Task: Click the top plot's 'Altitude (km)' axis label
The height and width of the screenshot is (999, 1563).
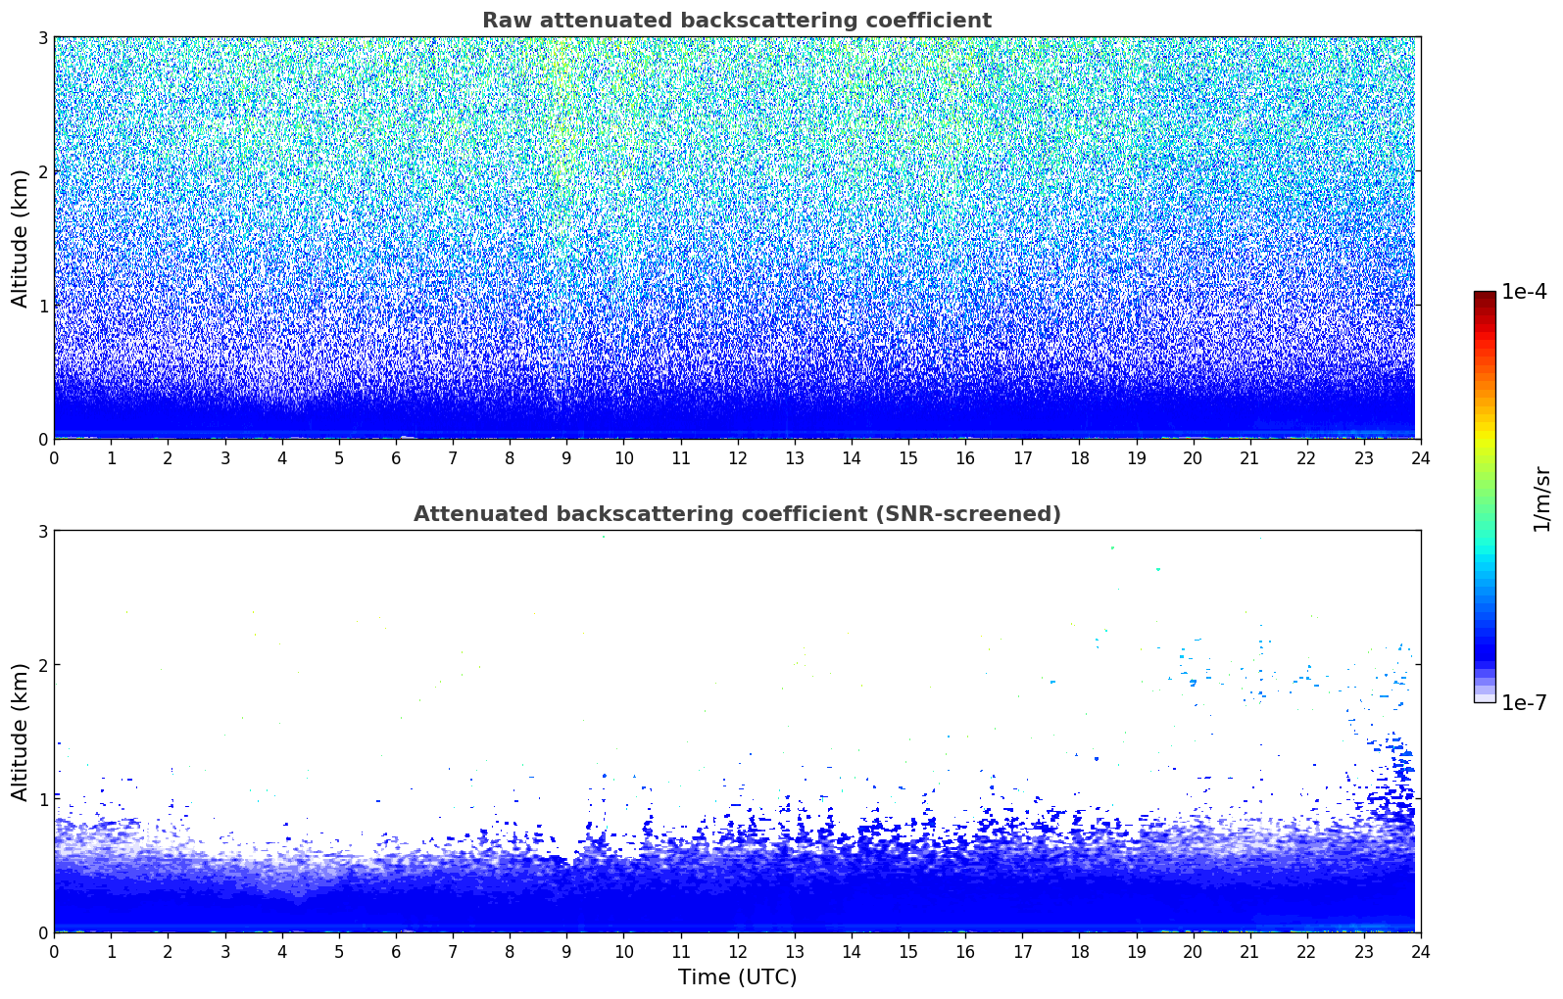Action: [20, 238]
